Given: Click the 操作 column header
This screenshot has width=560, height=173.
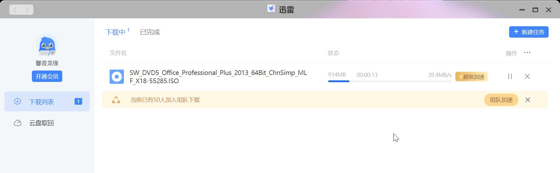Looking at the screenshot, I should pos(511,53).
